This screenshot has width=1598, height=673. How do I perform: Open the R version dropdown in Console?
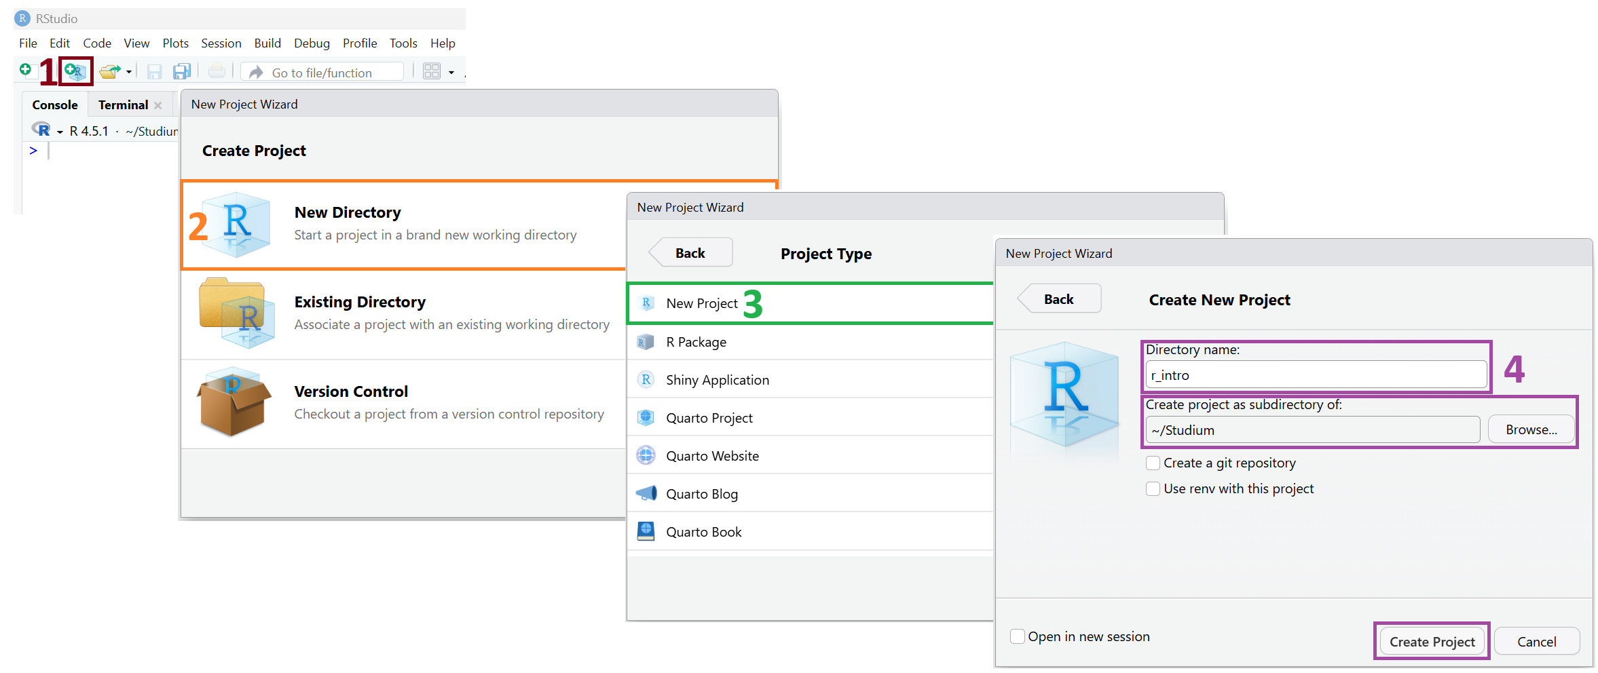[60, 132]
